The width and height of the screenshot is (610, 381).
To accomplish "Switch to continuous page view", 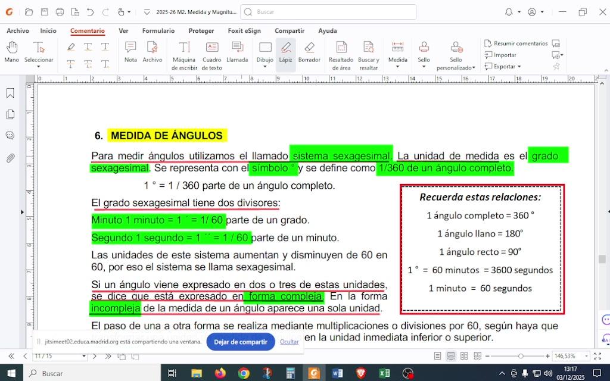I will 451,356.
